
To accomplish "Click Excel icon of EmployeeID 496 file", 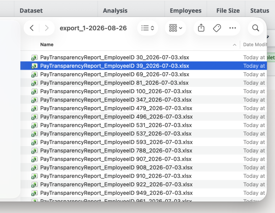I will 34,117.
